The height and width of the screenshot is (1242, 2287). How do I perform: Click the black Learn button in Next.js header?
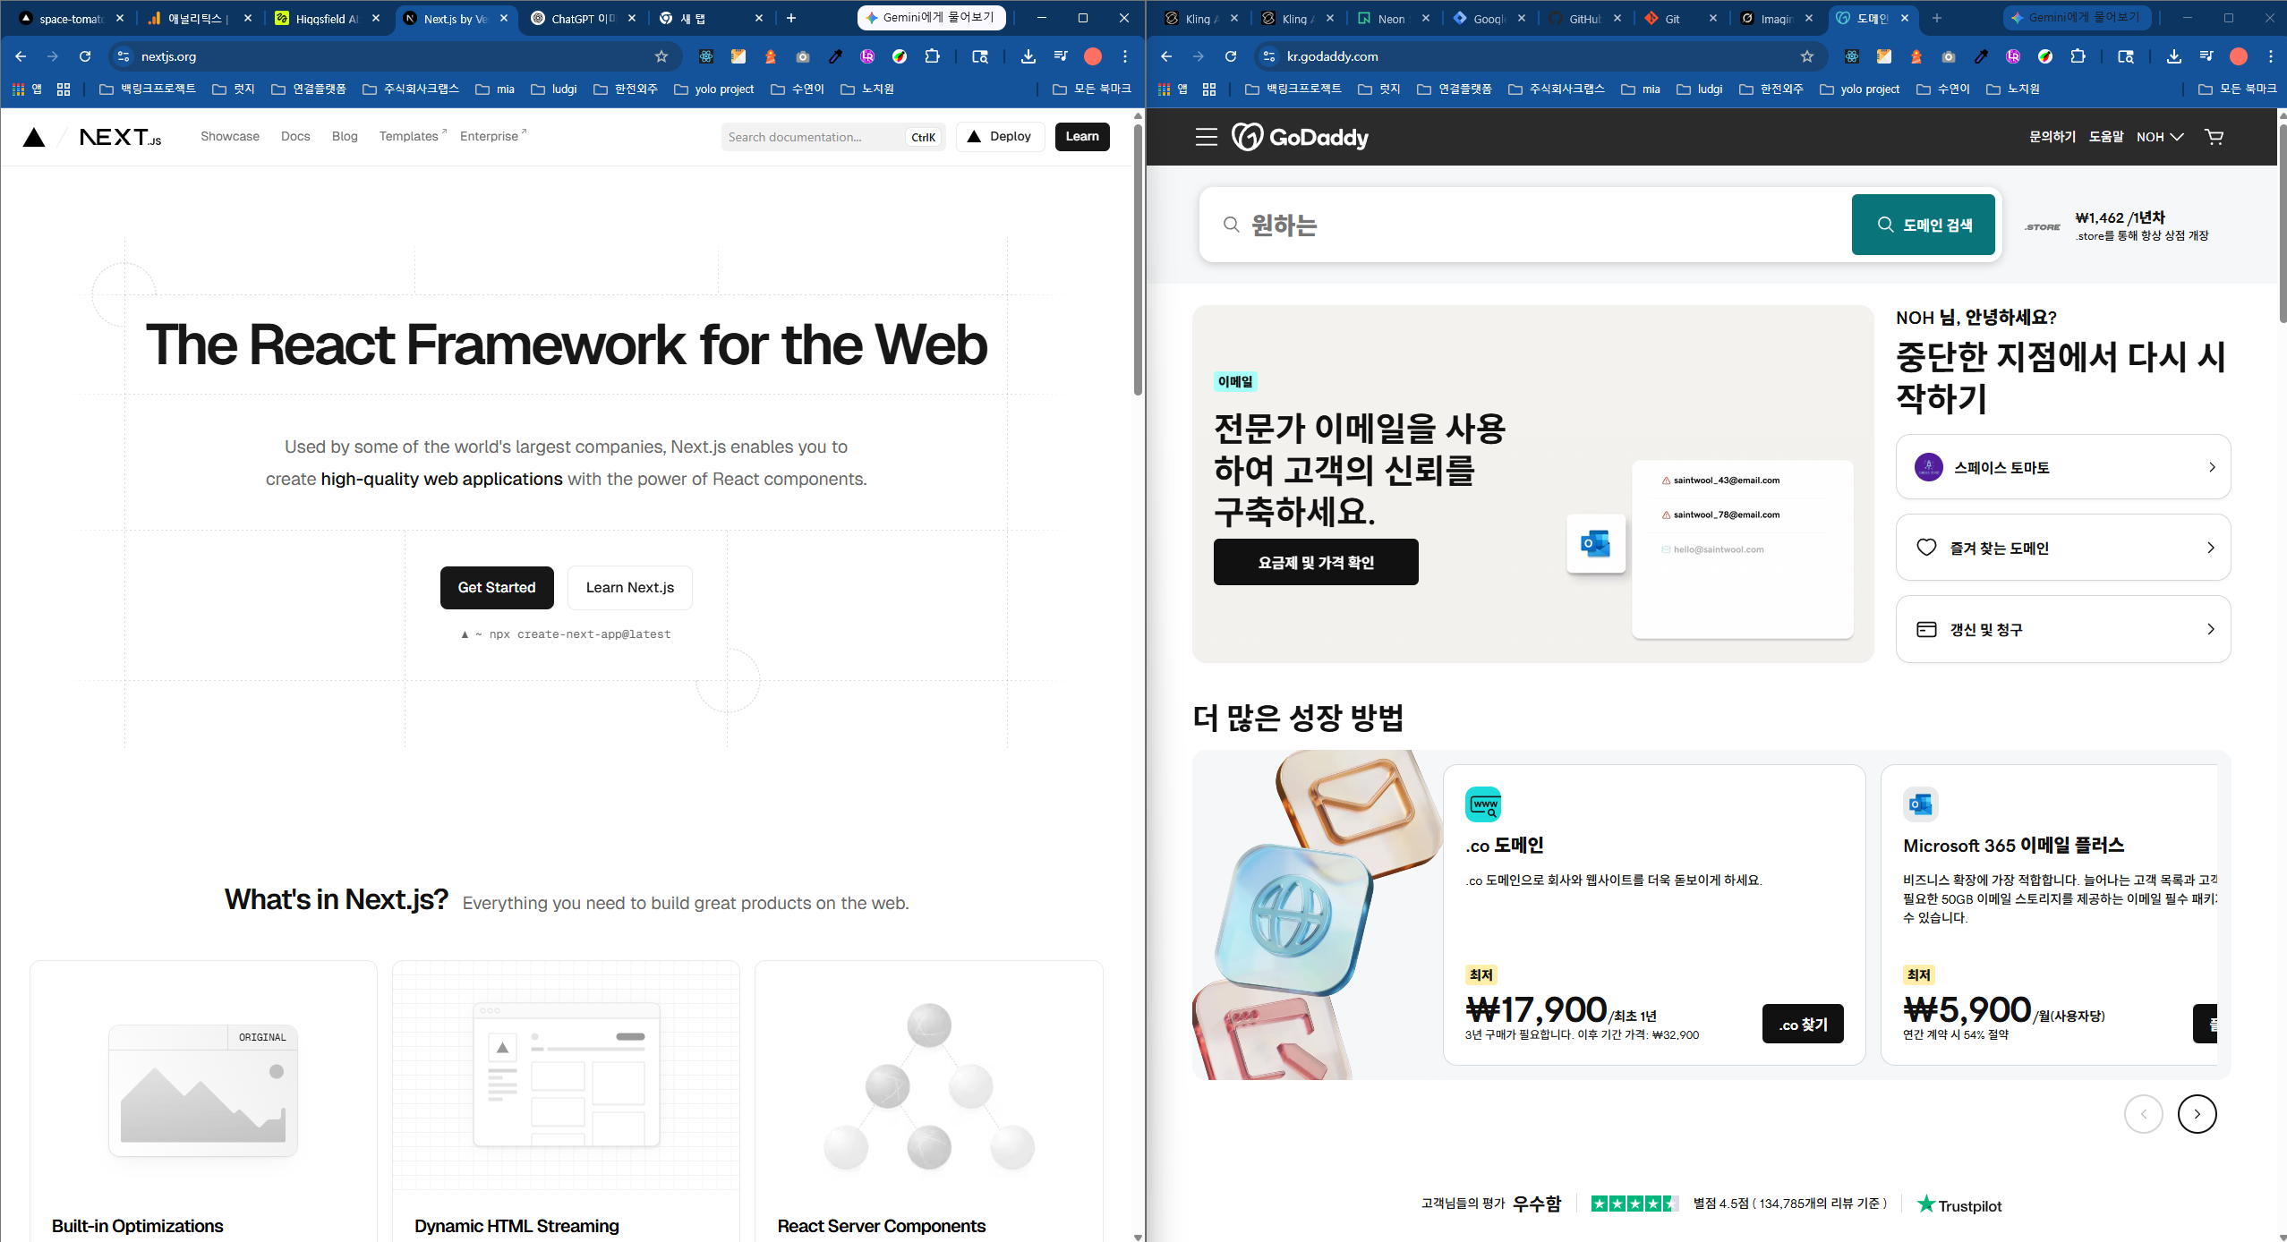1082,137
